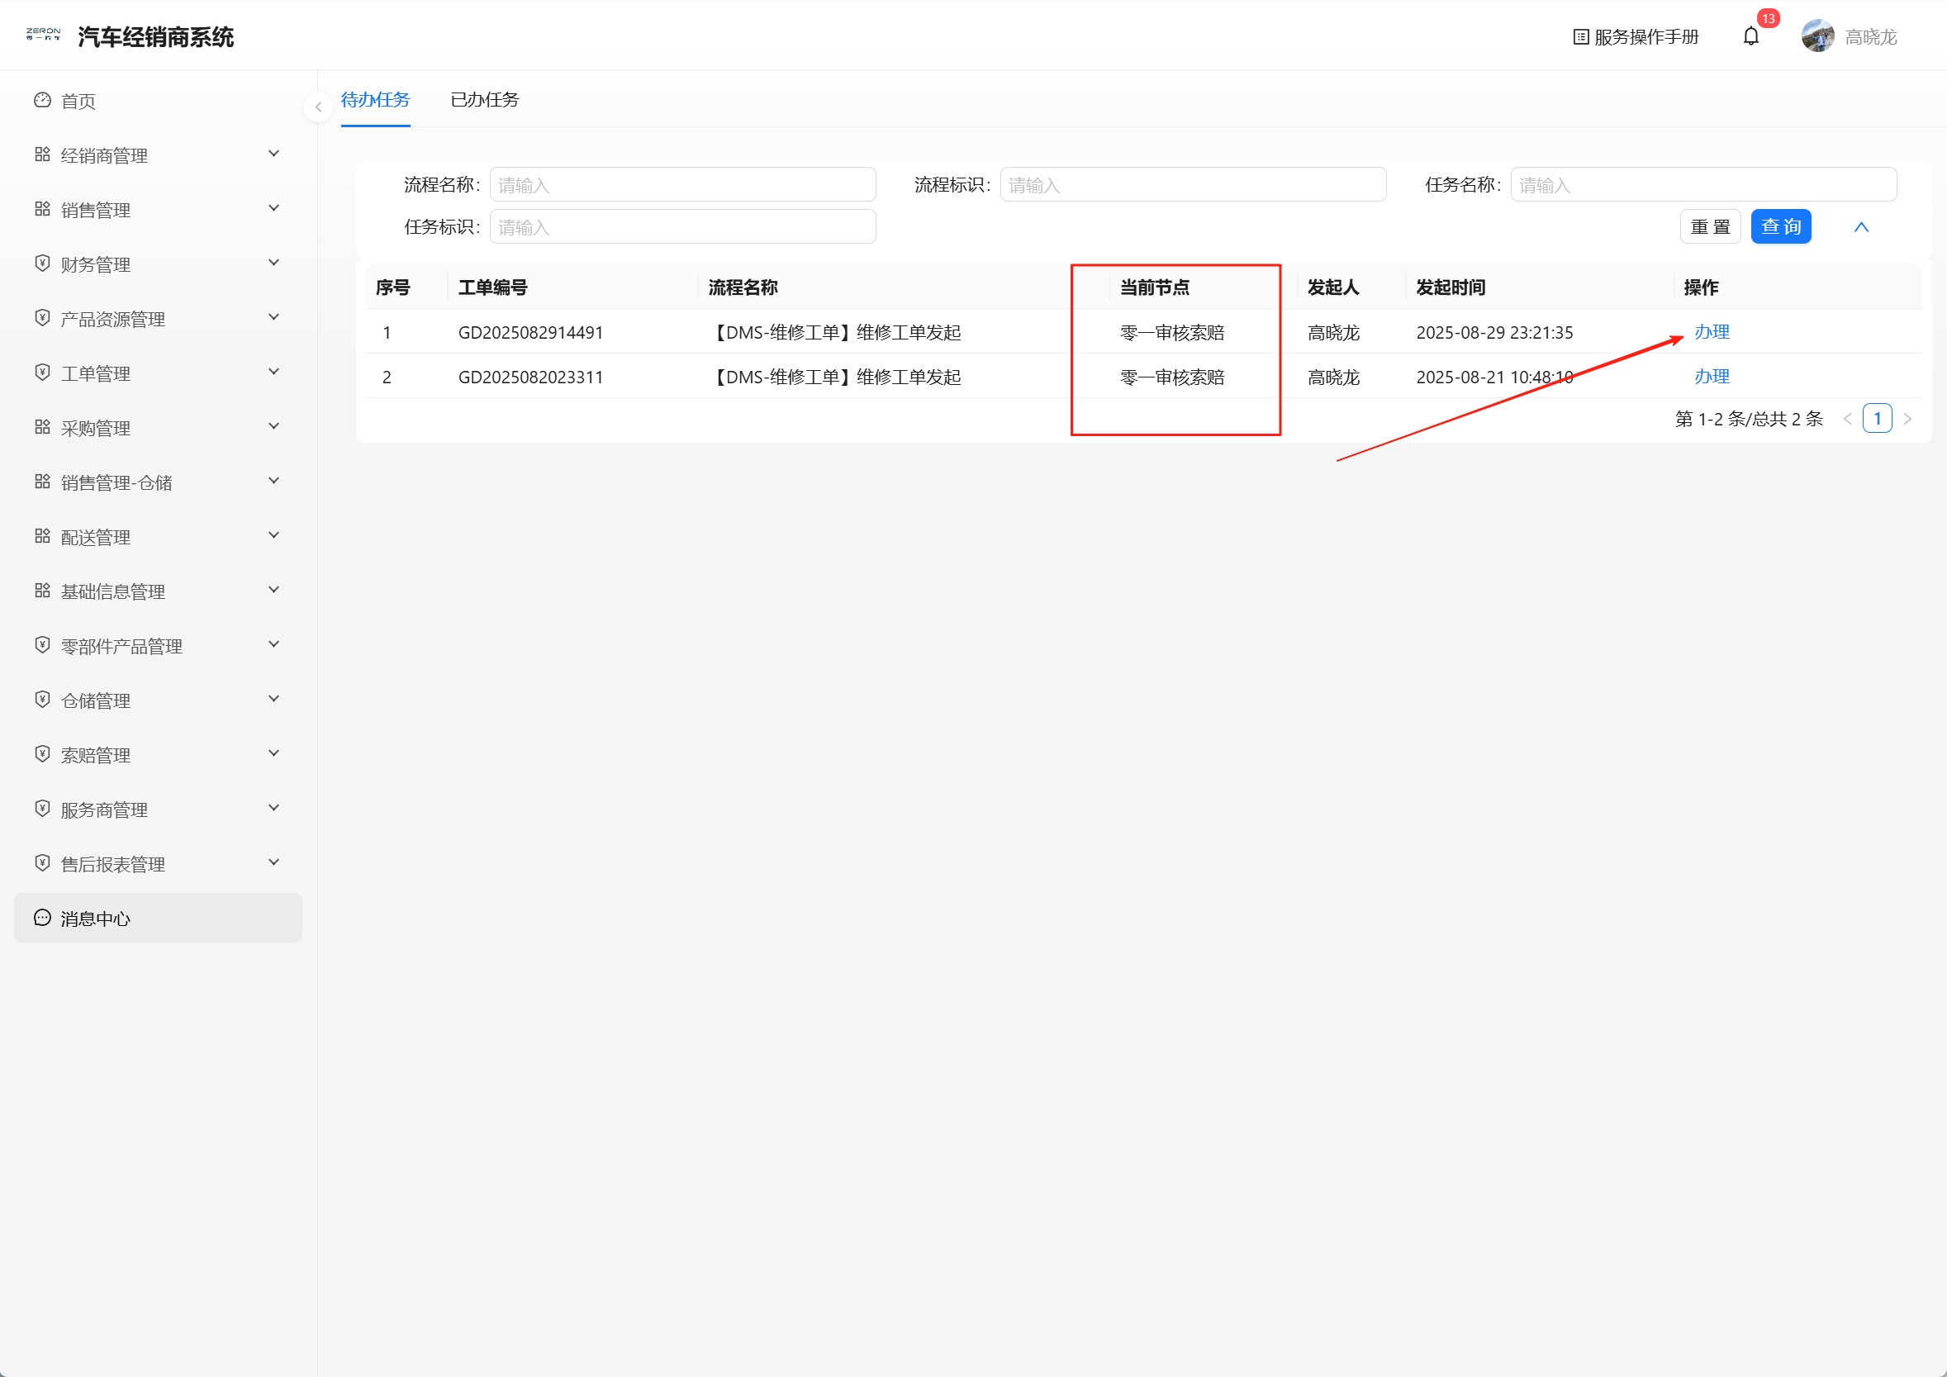Click the 首页 dashboard icon
The image size is (1947, 1377).
click(x=42, y=101)
